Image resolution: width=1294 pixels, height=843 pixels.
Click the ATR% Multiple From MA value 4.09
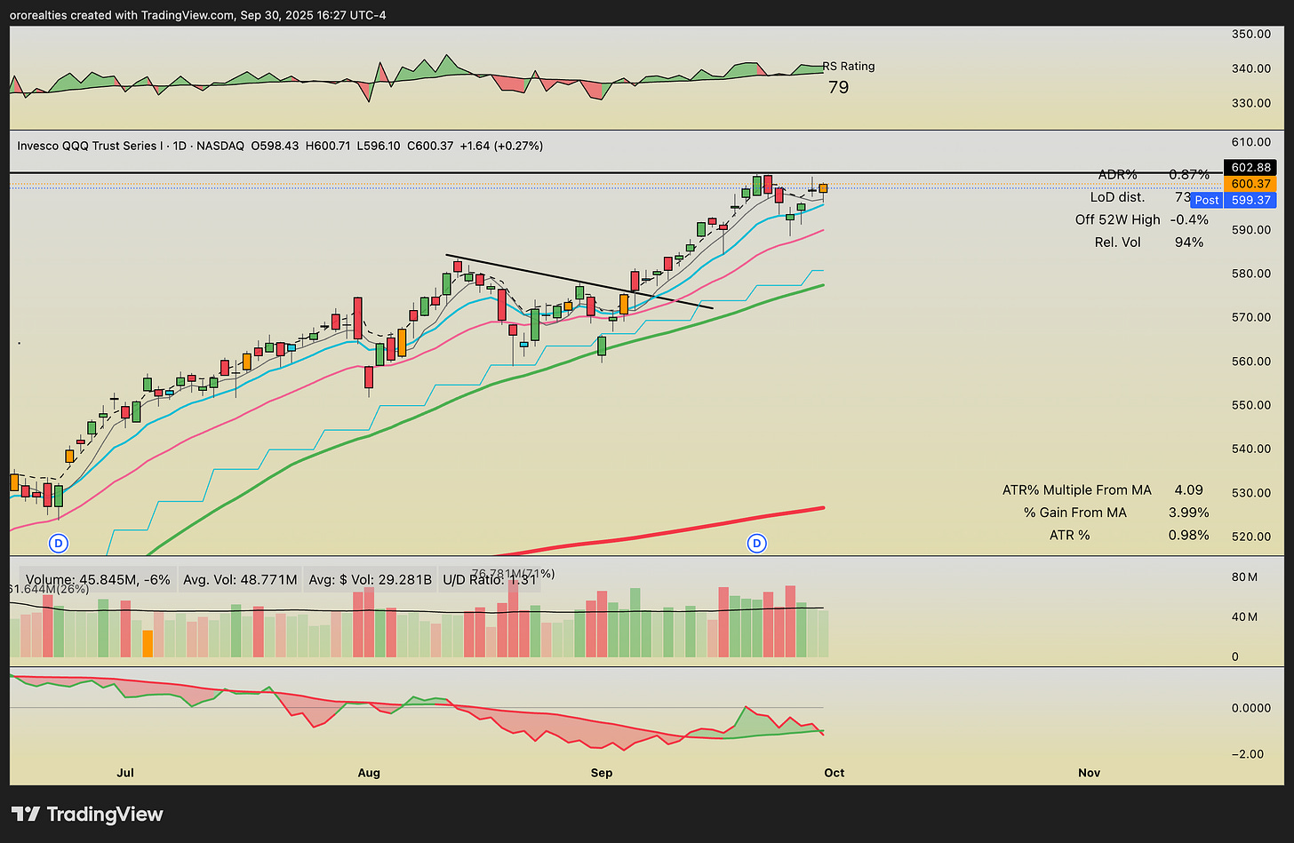tap(1189, 489)
